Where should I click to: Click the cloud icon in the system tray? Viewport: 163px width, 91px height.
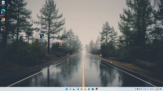(140, 89)
